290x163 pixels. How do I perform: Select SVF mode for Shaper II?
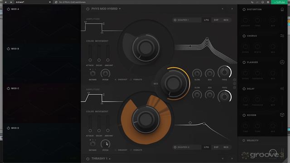tap(216, 147)
